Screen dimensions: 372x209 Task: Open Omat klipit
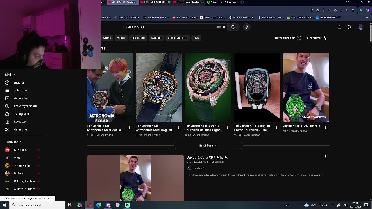coord(20,130)
